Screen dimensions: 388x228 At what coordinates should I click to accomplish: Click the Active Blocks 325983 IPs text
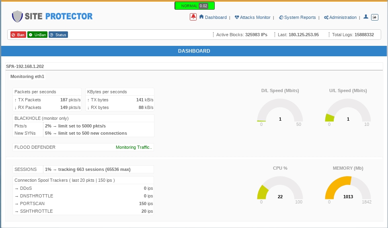pyautogui.click(x=242, y=35)
